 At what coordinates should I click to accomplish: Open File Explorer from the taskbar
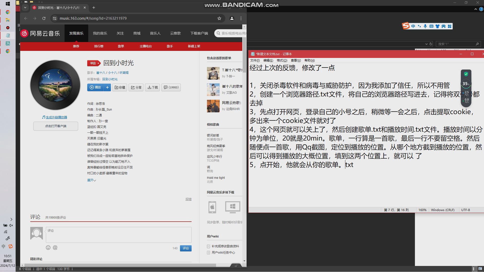pos(8,20)
